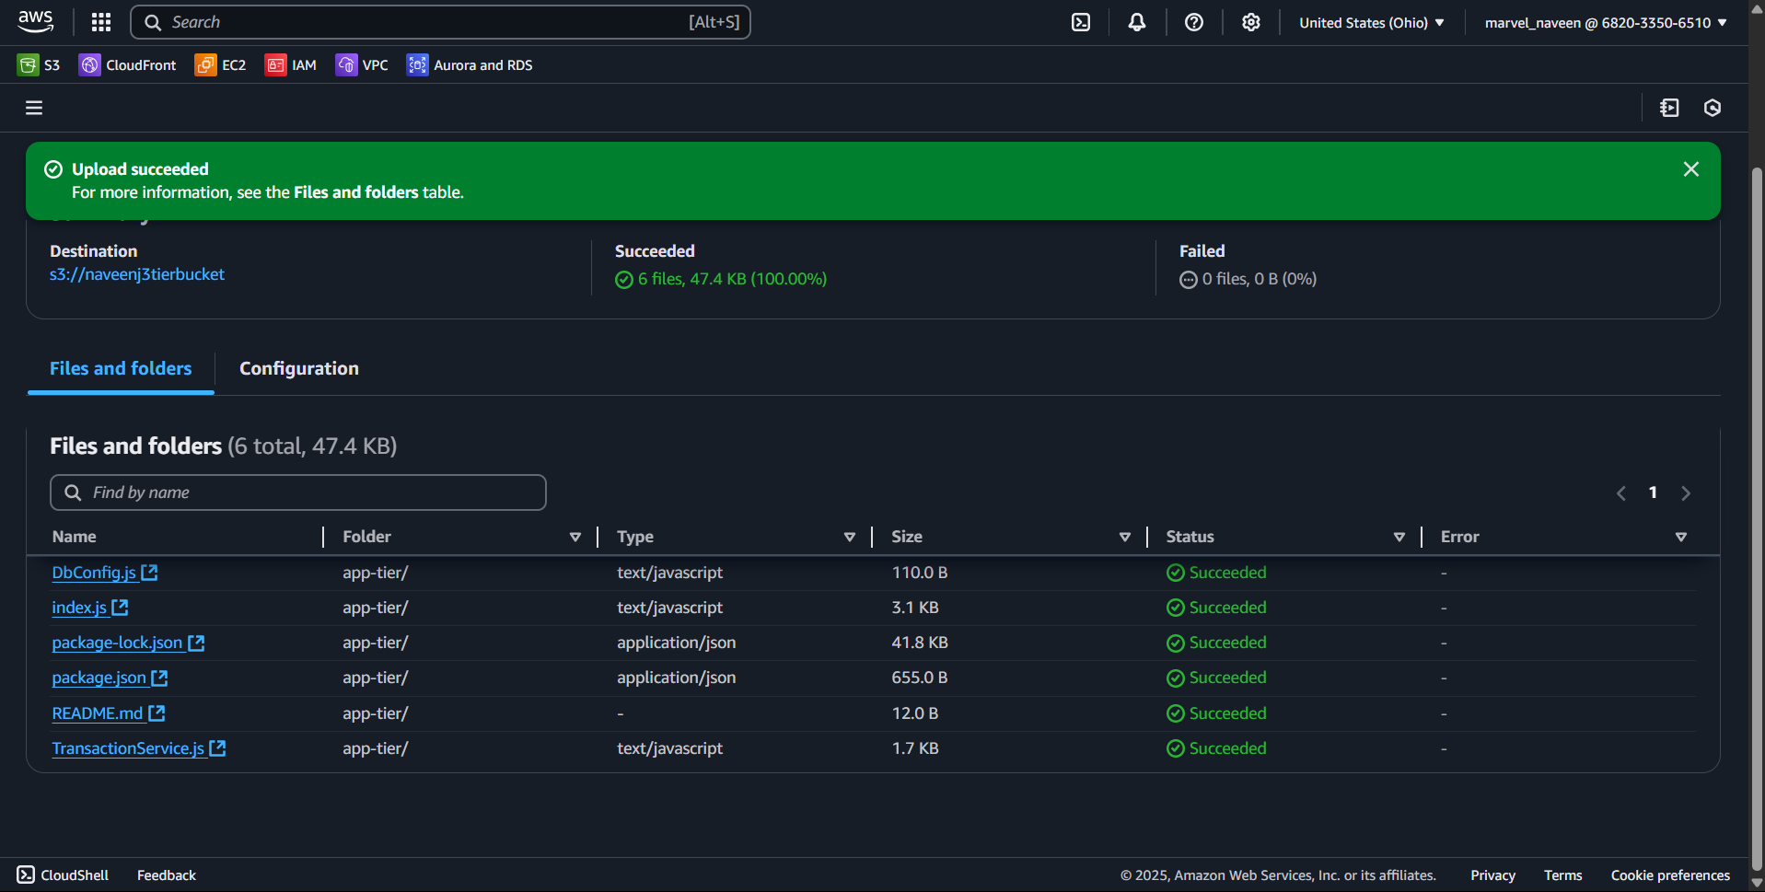Viewport: 1765px width, 892px height.
Task: Open the services grid menu
Action: [101, 22]
